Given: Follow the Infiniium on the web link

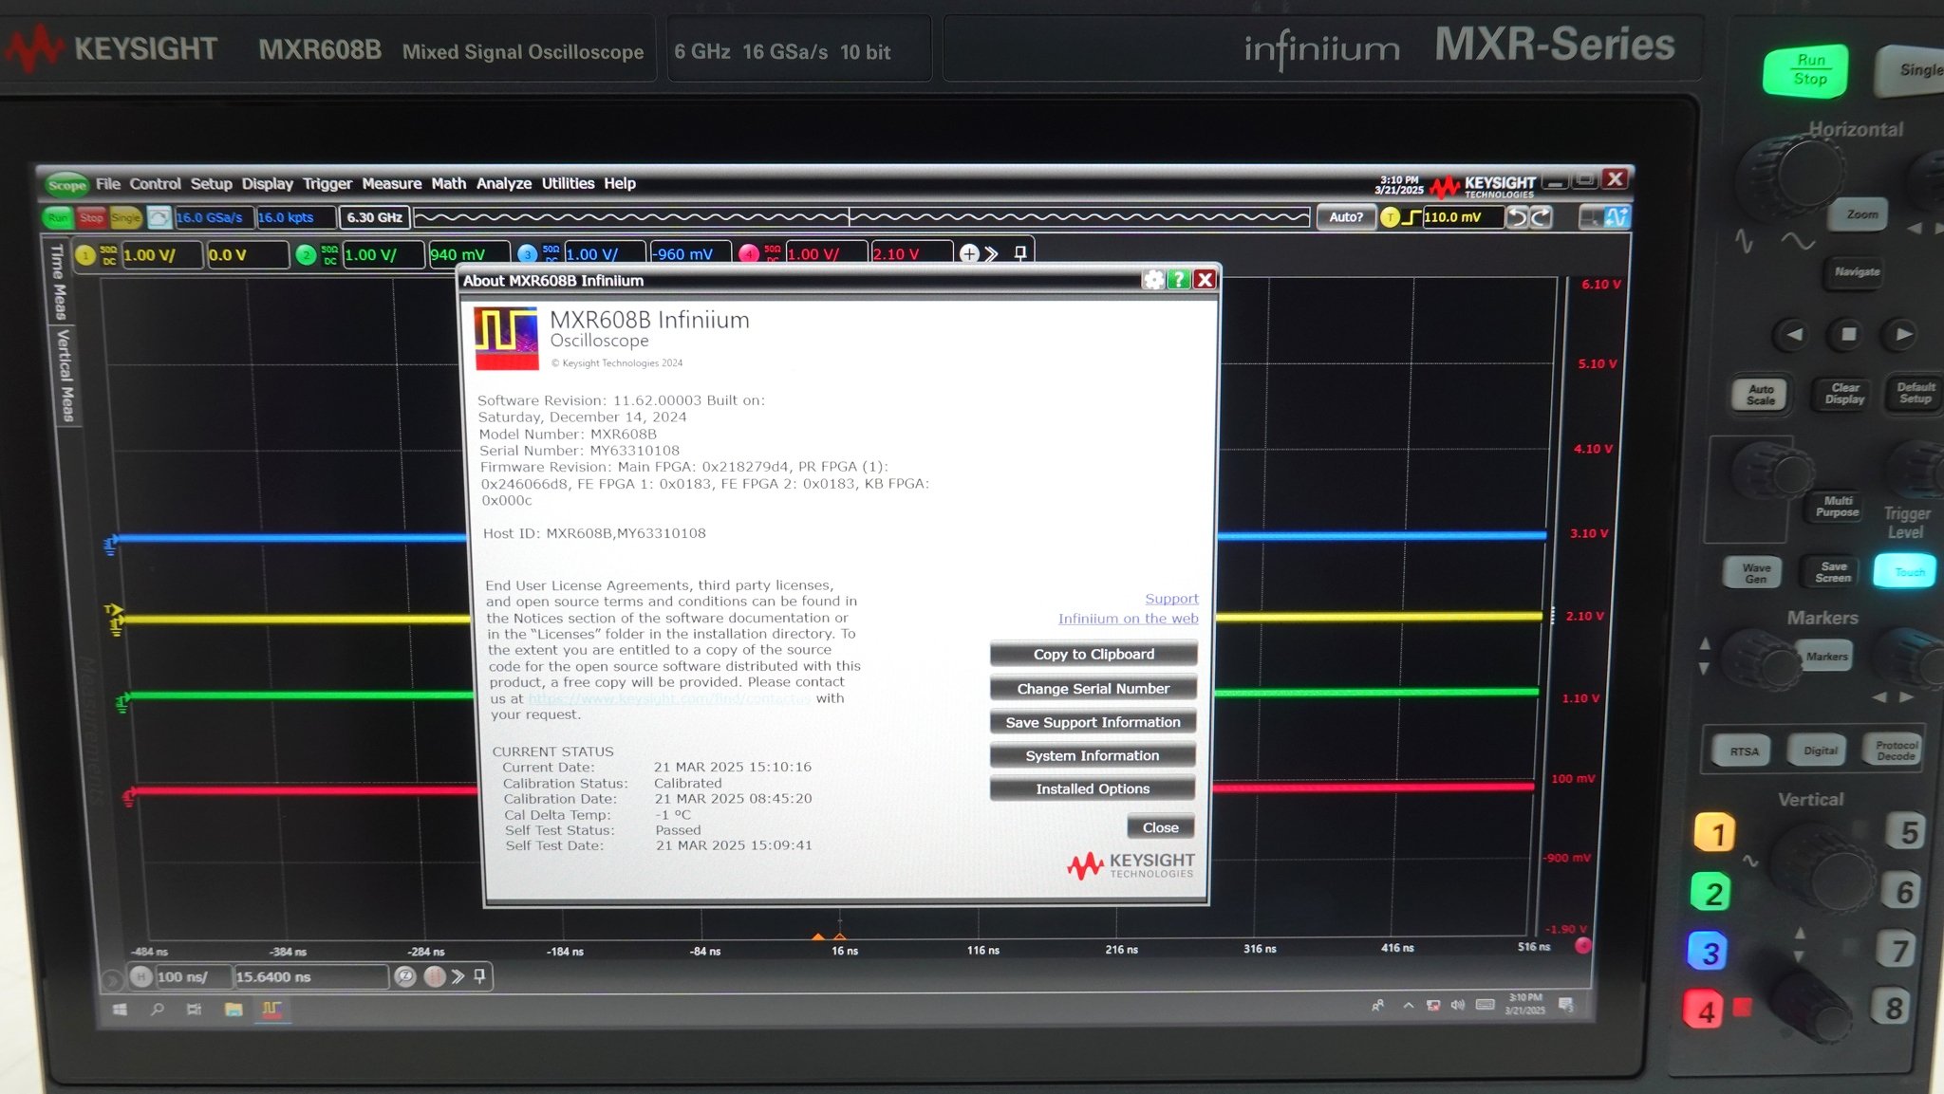Looking at the screenshot, I should (1128, 619).
